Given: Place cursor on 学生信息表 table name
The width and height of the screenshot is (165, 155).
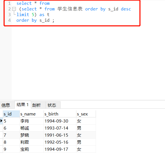Looking at the screenshot, I should point(70,9).
